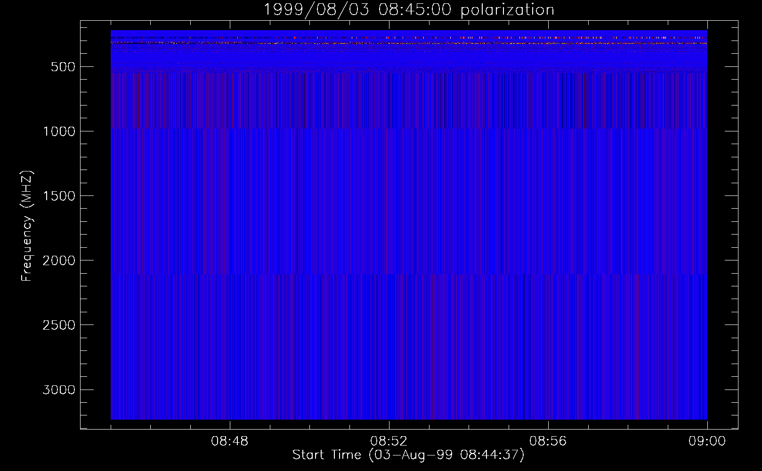Click the 2500 frequency tick label
762x471 pixels.
(x=59, y=325)
